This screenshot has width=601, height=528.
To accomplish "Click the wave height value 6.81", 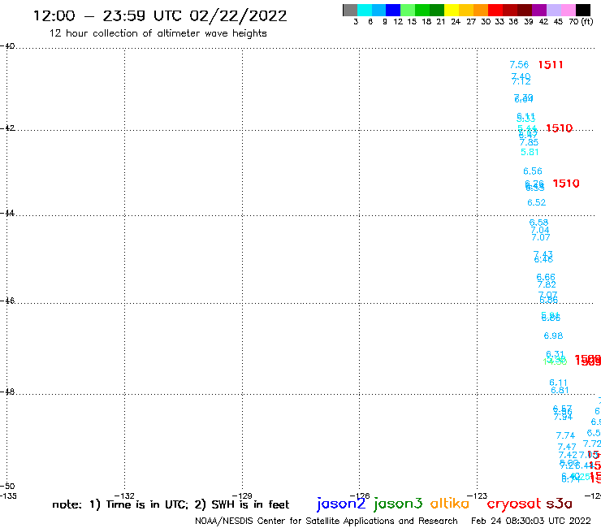I will click(x=560, y=391).
